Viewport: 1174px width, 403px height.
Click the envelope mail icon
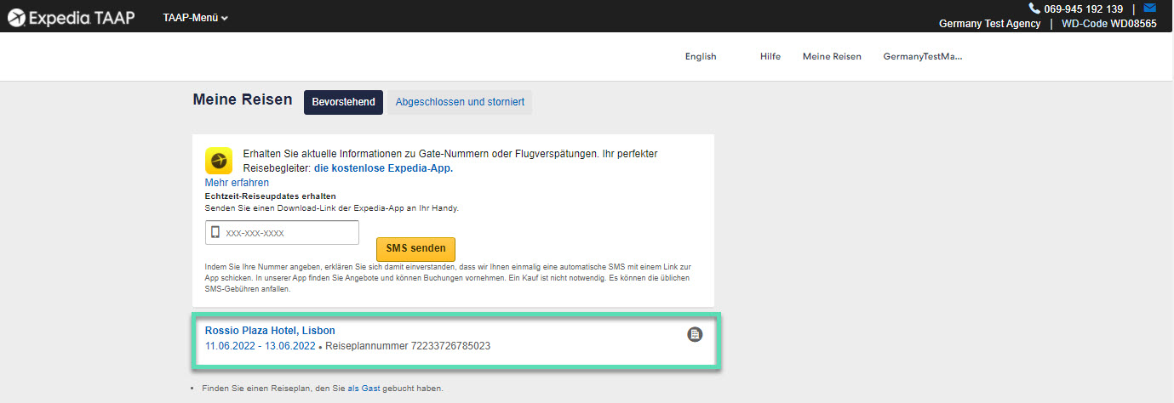[x=1149, y=8]
